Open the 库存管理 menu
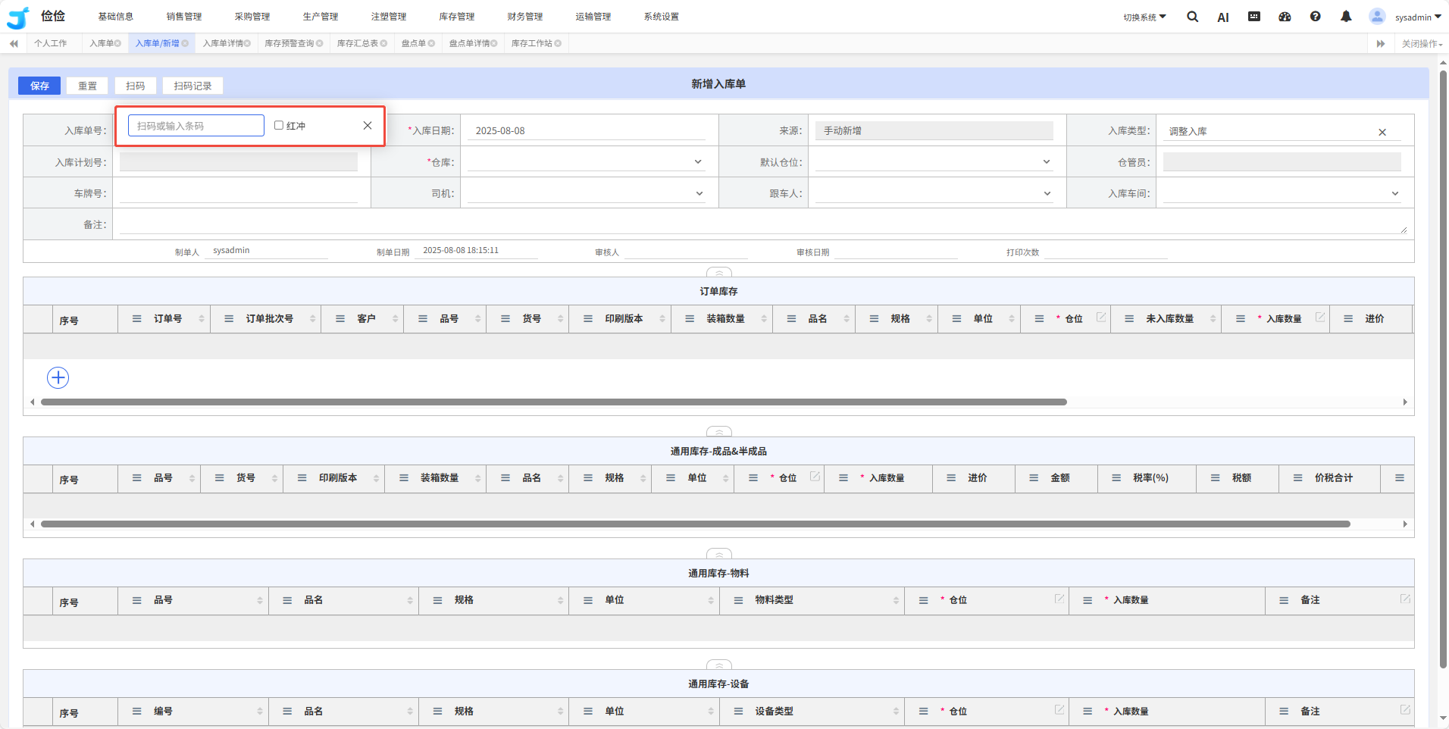The height and width of the screenshot is (729, 1449). [x=456, y=17]
